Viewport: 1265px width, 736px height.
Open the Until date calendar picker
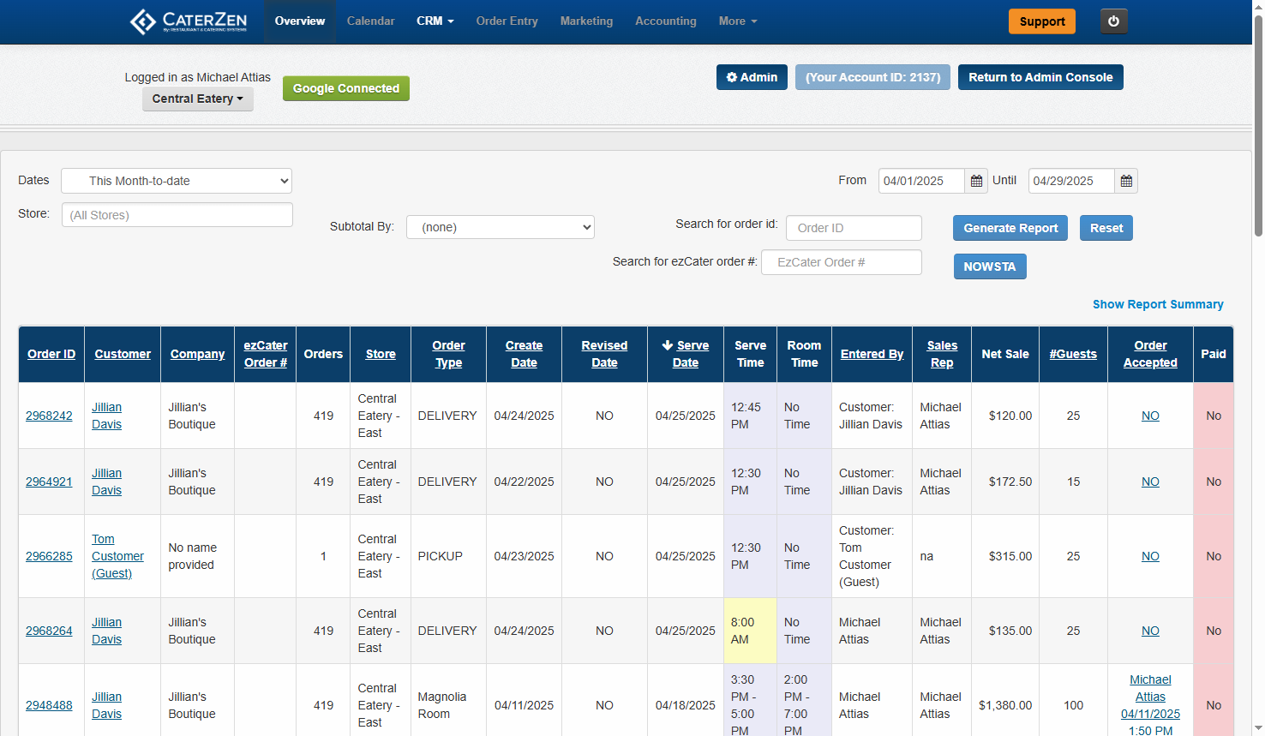tap(1126, 181)
